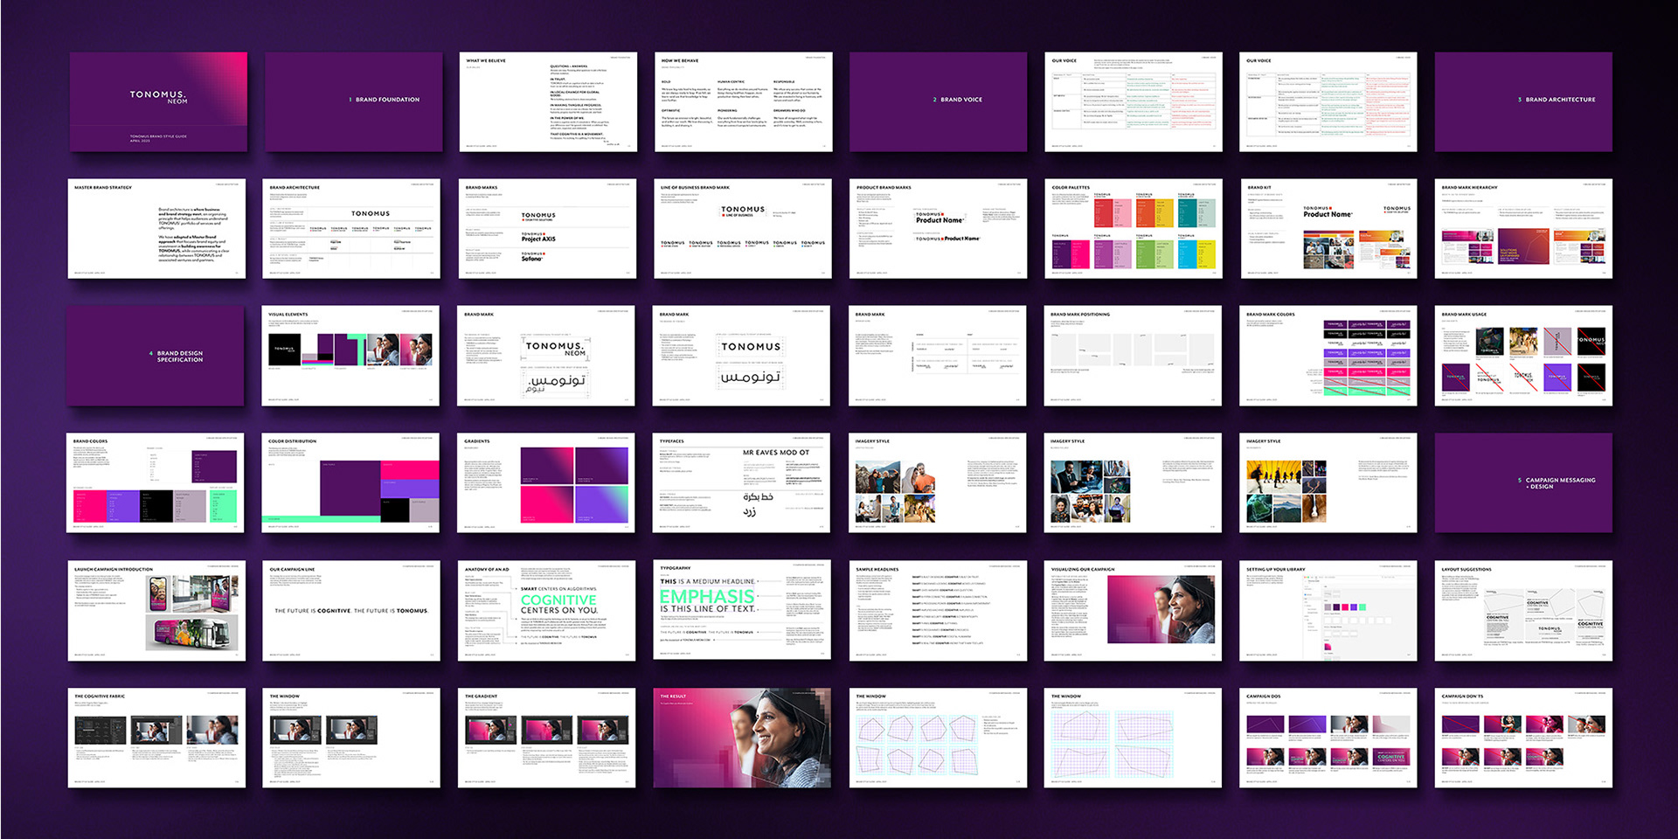Open the '5 Campaign Messaging + Design' section slide
The image size is (1678, 839).
[1523, 482]
